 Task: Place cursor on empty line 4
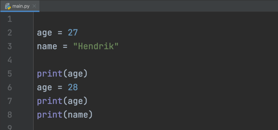(x=109, y=60)
